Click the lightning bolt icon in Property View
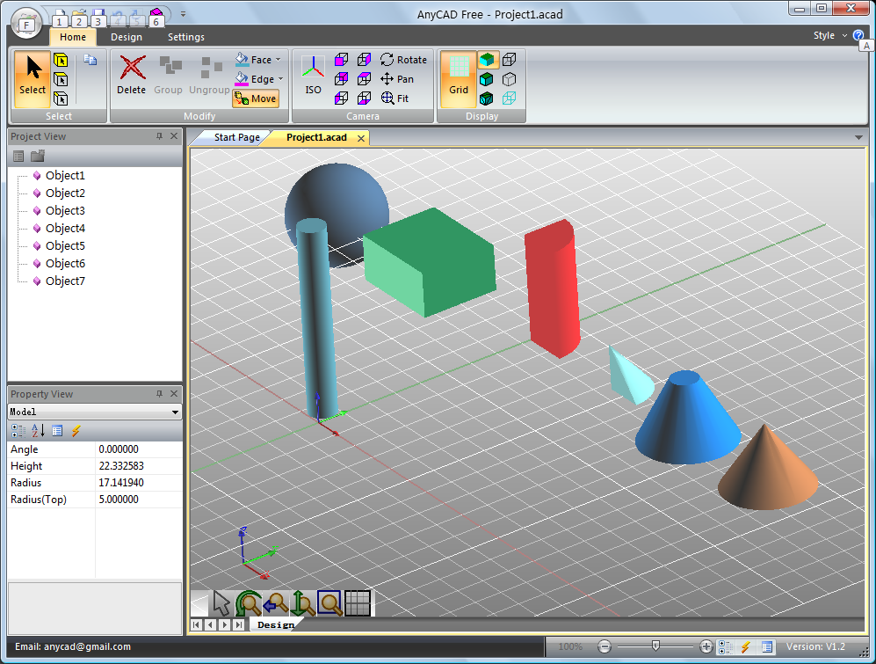 [x=76, y=430]
